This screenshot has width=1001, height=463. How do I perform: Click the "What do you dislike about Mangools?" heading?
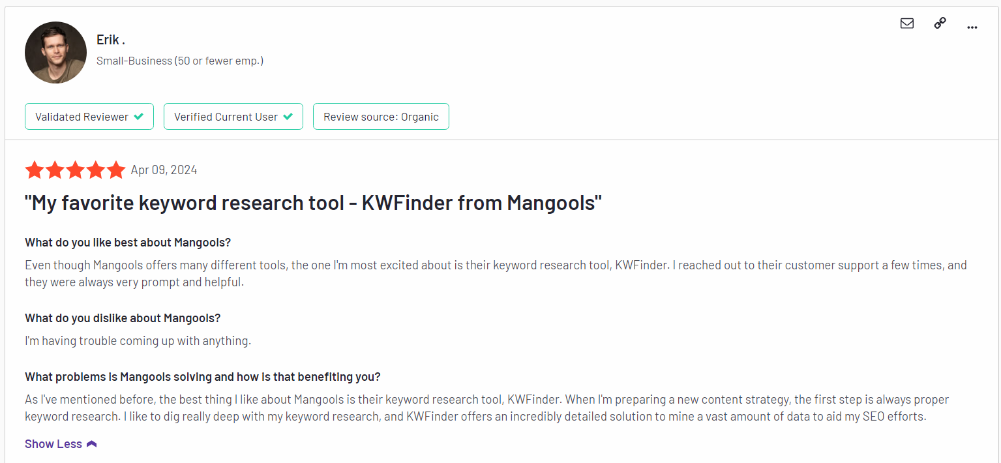(123, 318)
